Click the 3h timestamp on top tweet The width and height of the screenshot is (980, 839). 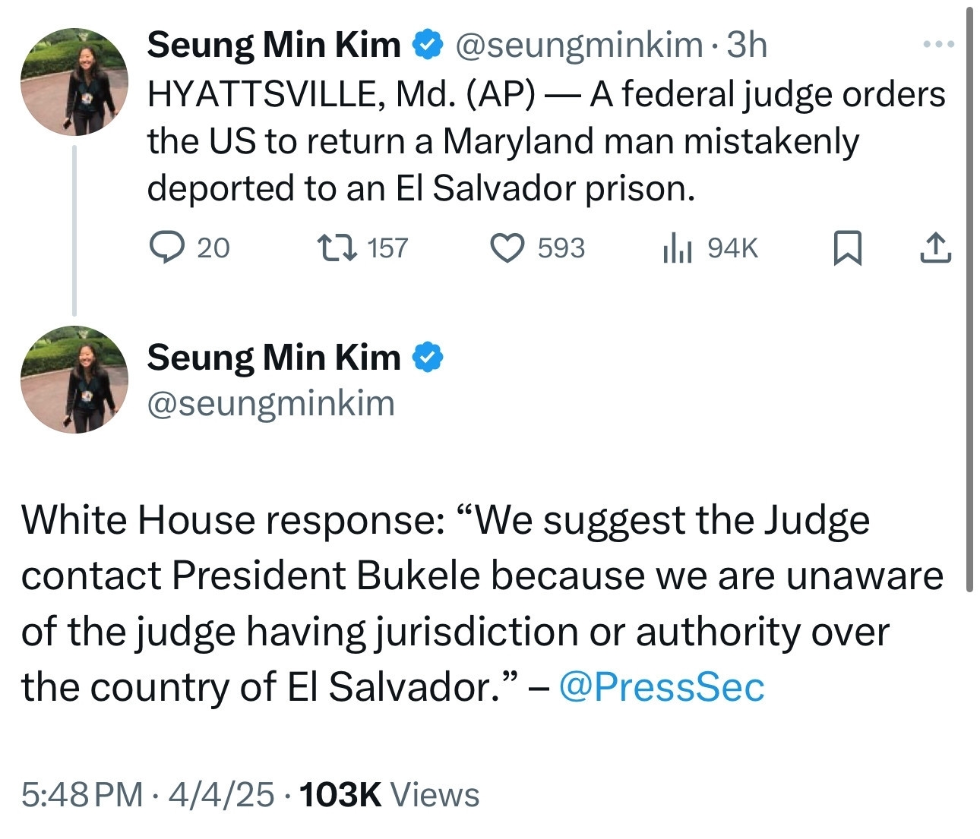747,45
